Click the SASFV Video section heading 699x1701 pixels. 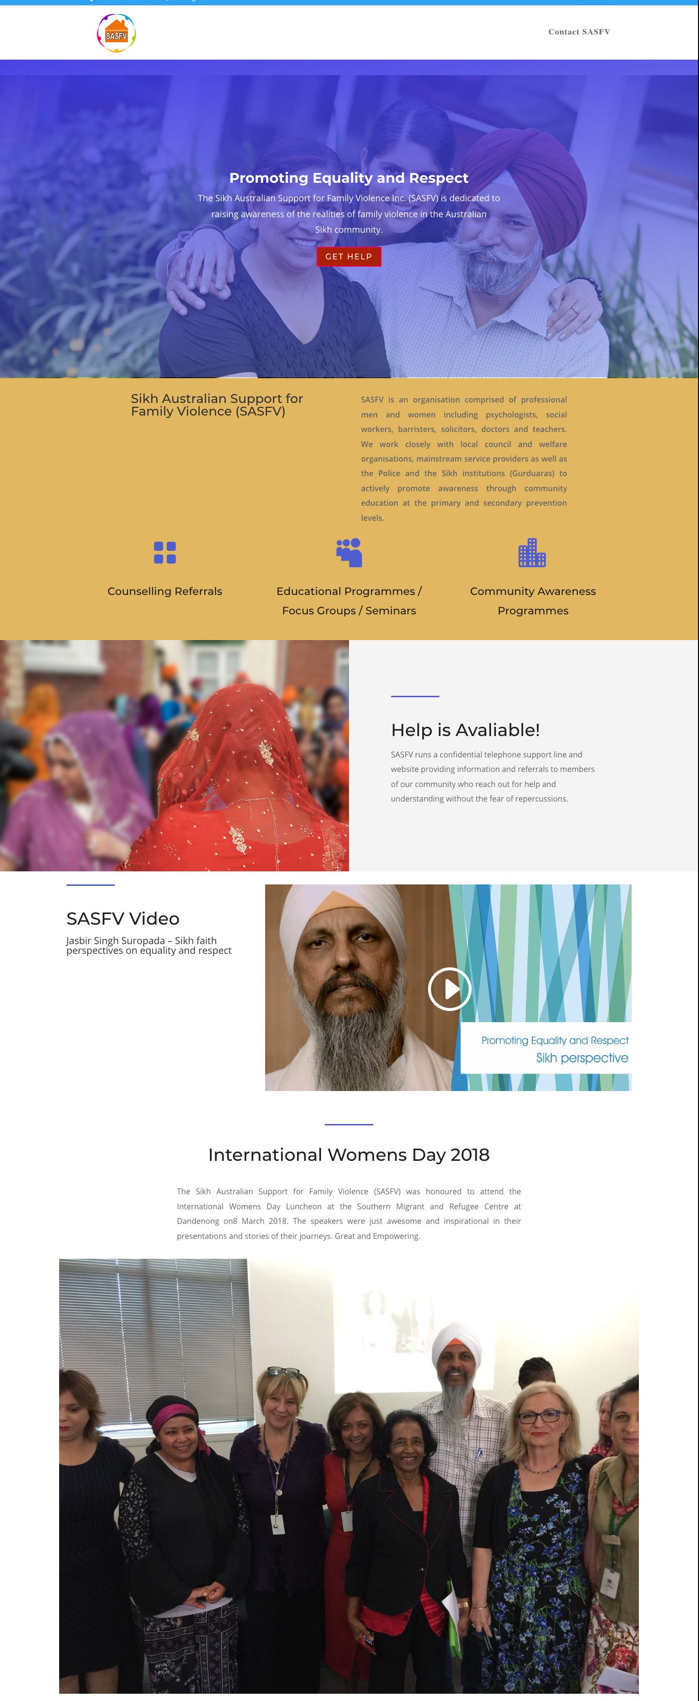click(123, 918)
